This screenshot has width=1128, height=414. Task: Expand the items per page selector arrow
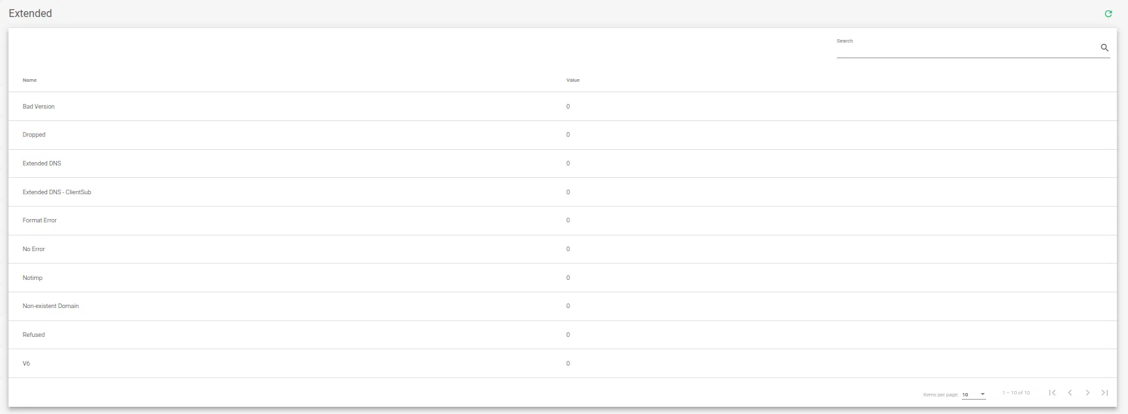[982, 394]
